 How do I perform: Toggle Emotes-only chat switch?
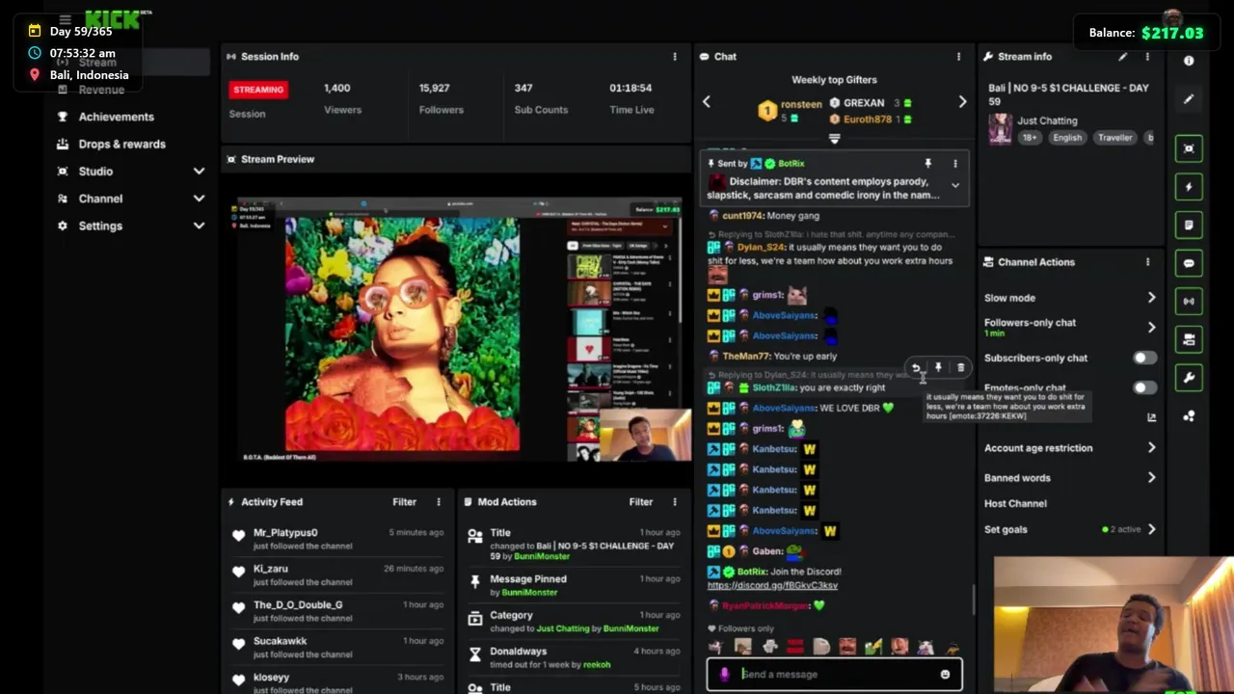[1144, 387]
